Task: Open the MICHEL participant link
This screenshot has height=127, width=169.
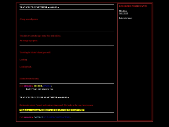Action: coord(123,11)
